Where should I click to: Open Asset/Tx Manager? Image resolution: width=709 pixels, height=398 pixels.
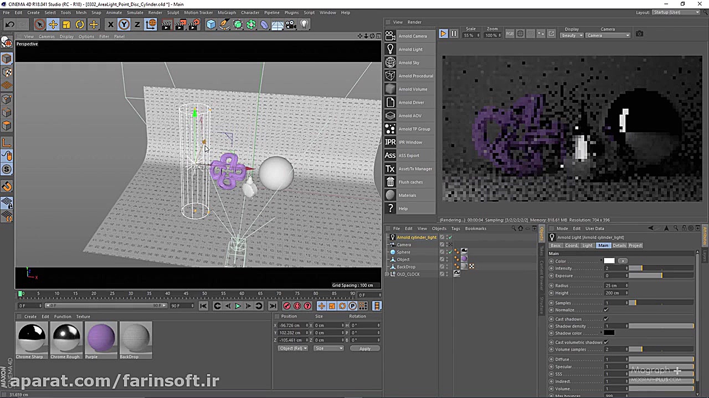(x=415, y=169)
